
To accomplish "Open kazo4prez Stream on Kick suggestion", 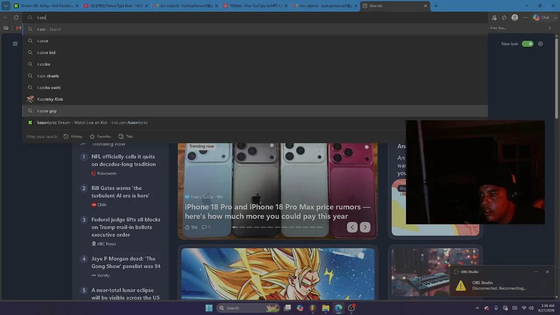I will pyautogui.click(x=255, y=122).
